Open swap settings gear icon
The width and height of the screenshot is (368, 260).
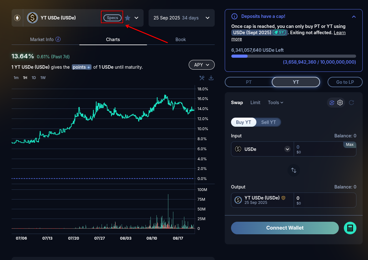[340, 103]
